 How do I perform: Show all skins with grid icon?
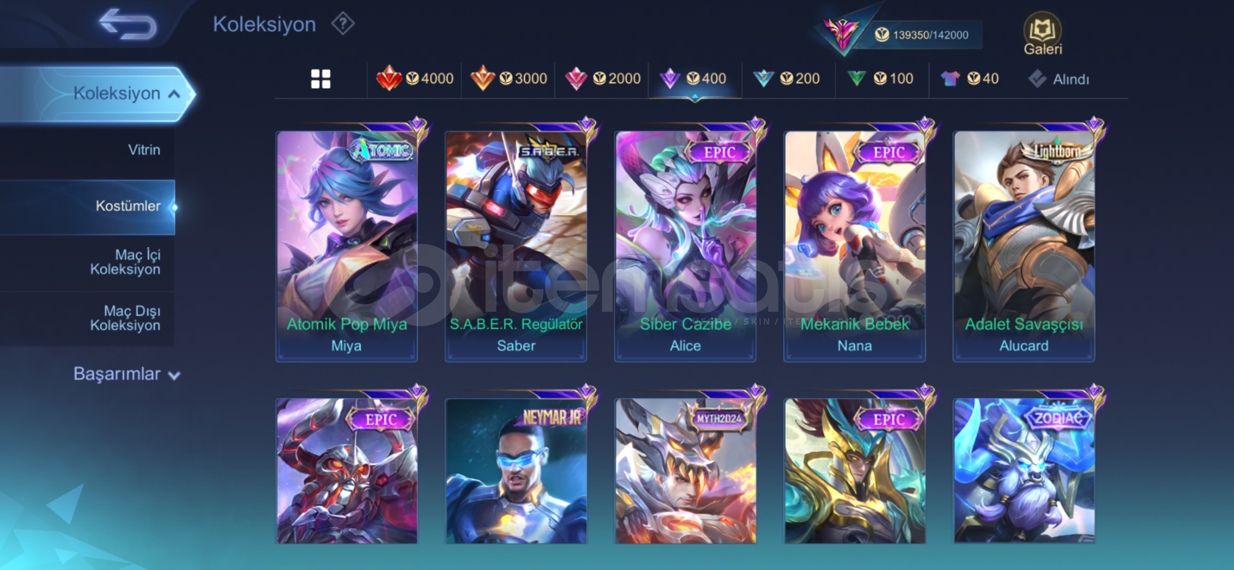point(321,79)
